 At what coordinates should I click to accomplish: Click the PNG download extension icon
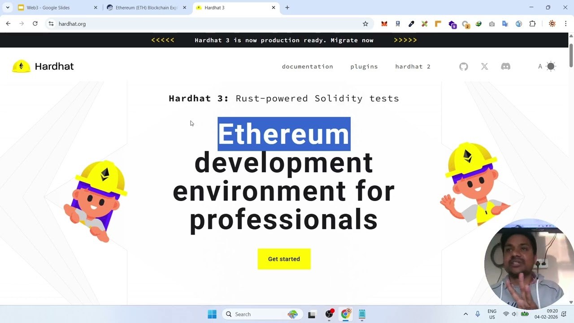click(398, 24)
